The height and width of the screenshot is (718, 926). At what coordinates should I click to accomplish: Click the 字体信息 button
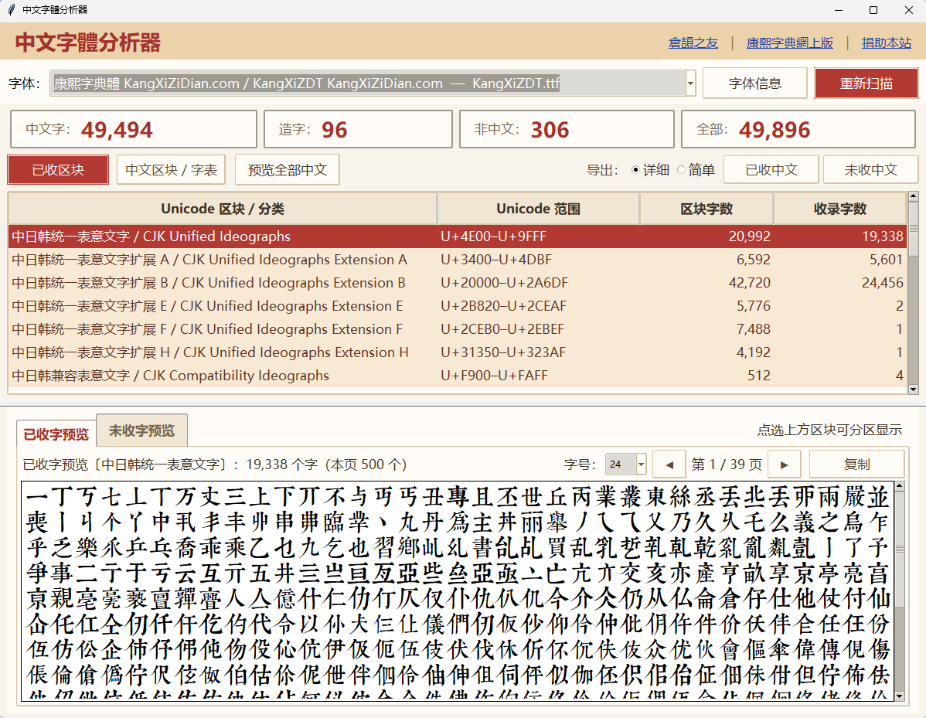pos(754,83)
